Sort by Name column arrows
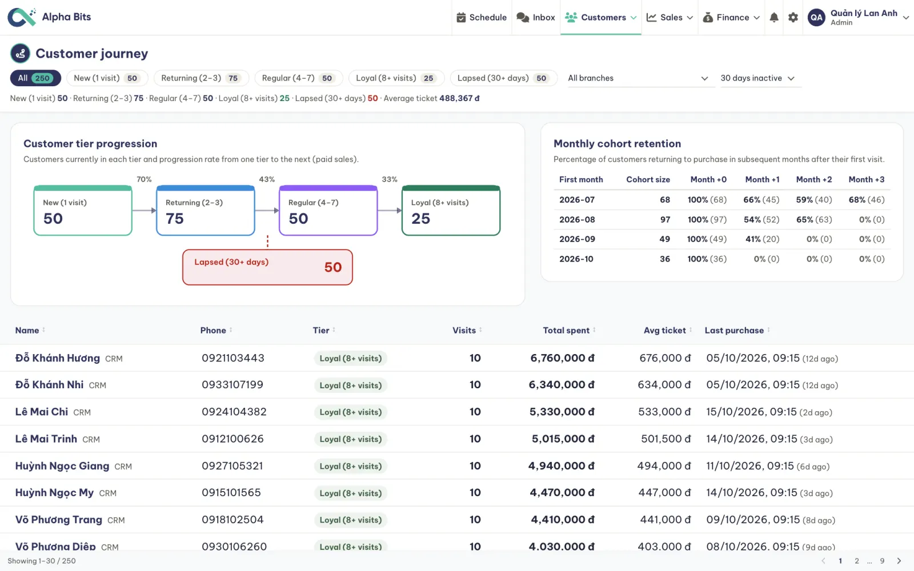The image size is (914, 571). (43, 330)
